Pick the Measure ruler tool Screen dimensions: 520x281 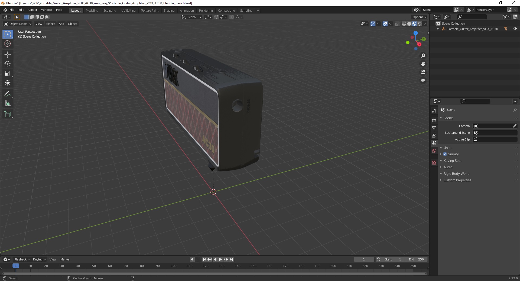point(8,103)
